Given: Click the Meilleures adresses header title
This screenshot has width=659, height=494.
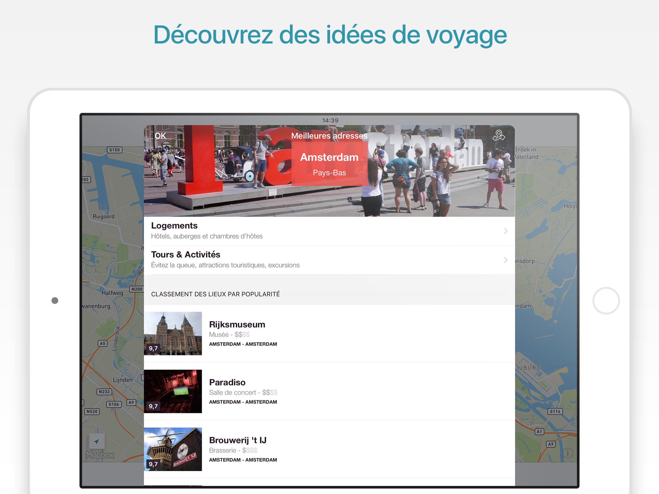Looking at the screenshot, I should tap(329, 136).
